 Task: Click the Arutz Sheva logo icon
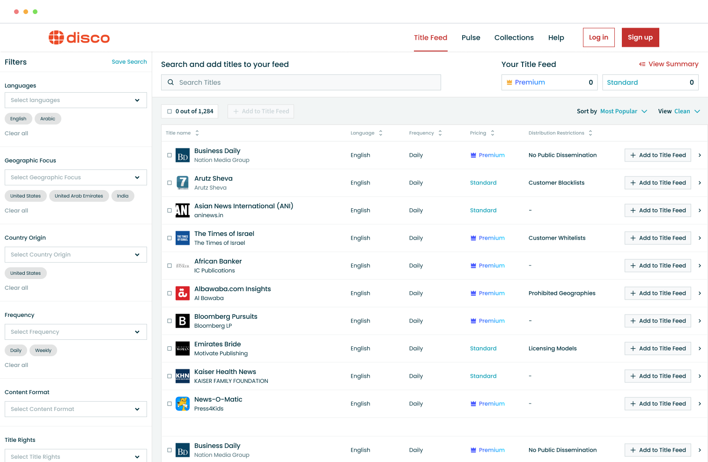coord(183,183)
